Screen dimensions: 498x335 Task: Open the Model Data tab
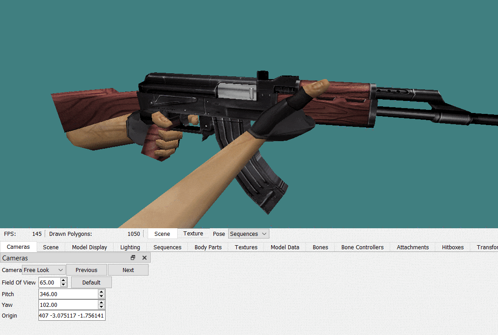tap(285, 247)
